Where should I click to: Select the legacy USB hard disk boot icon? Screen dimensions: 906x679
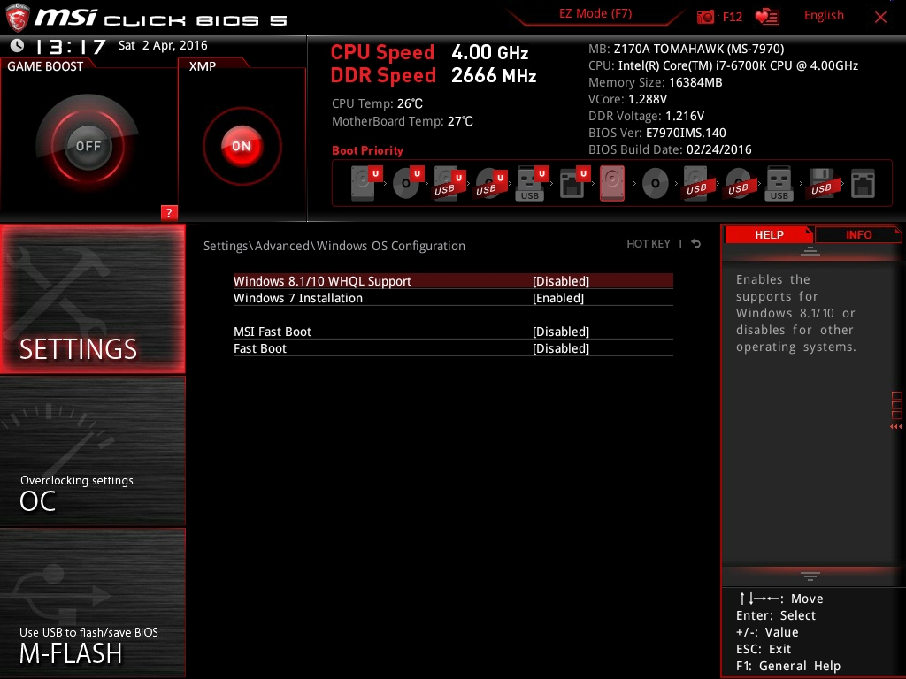[x=697, y=184]
